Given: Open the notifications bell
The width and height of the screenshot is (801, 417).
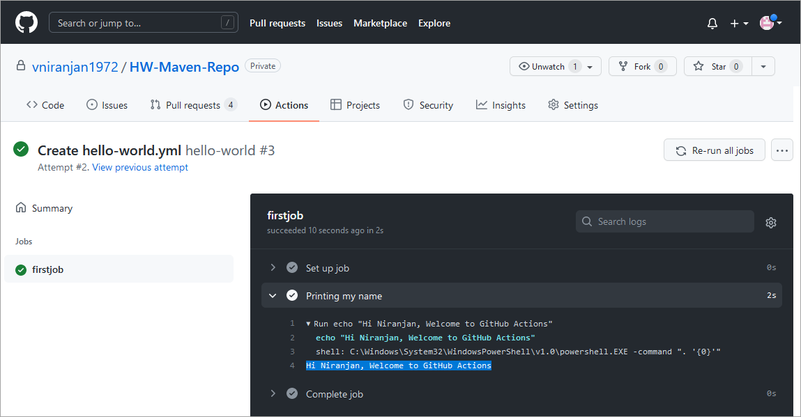Looking at the screenshot, I should [712, 24].
